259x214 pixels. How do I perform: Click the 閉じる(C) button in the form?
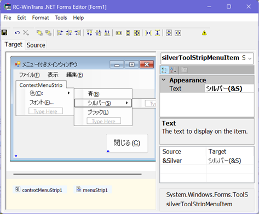click(x=127, y=143)
